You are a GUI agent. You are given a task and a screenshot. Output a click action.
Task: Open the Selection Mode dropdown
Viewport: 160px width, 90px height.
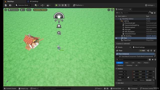point(23,5)
